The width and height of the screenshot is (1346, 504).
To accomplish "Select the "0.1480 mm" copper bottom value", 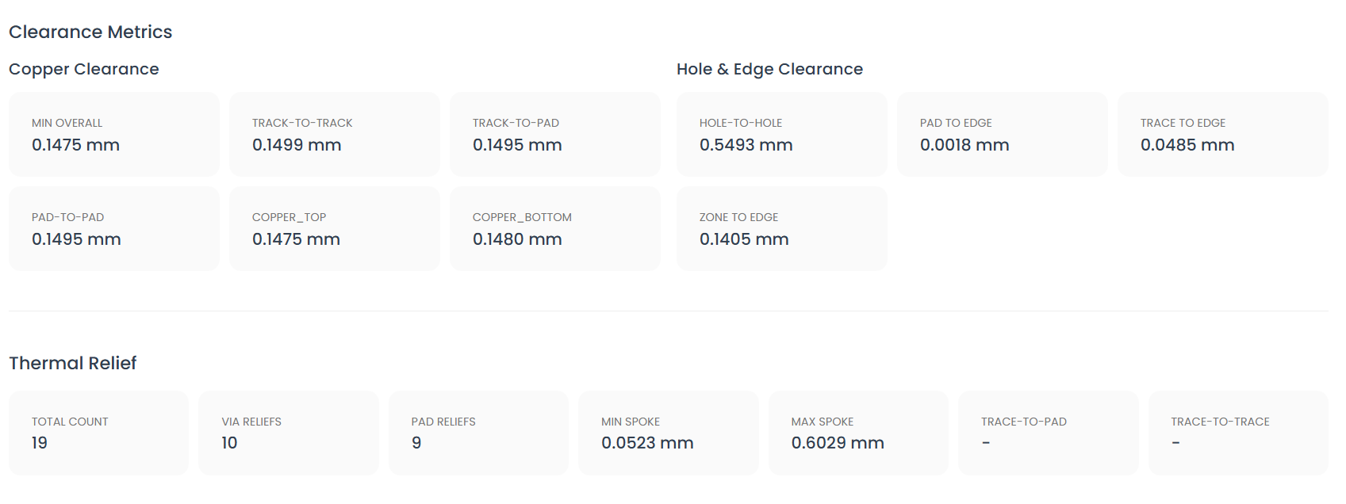I will point(517,239).
